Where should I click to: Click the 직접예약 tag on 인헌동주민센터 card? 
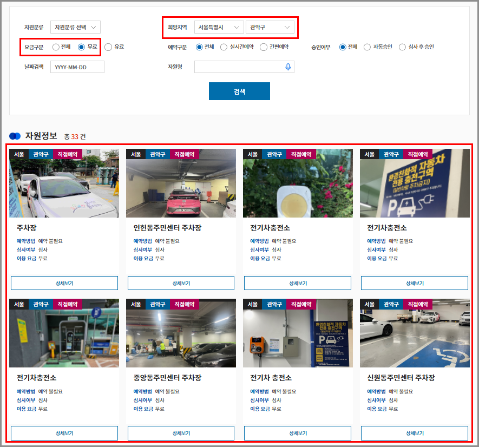click(185, 154)
